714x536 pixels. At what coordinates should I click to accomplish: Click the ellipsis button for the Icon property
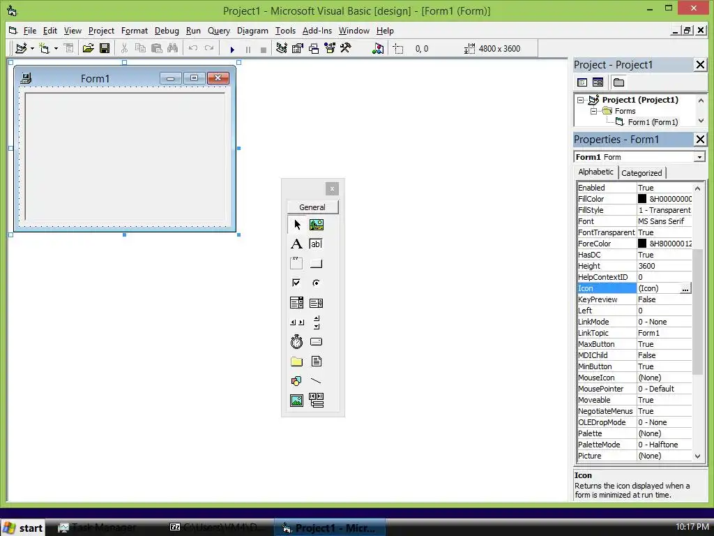click(685, 288)
